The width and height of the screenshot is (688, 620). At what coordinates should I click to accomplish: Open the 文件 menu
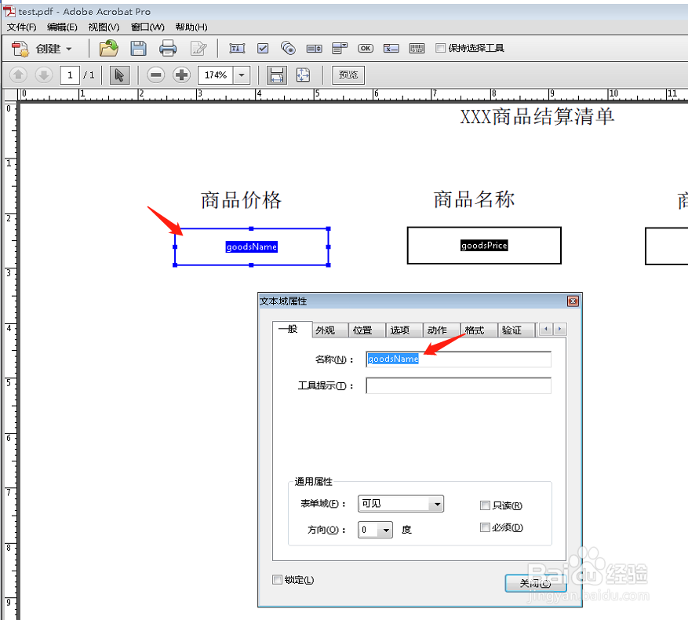(x=20, y=26)
